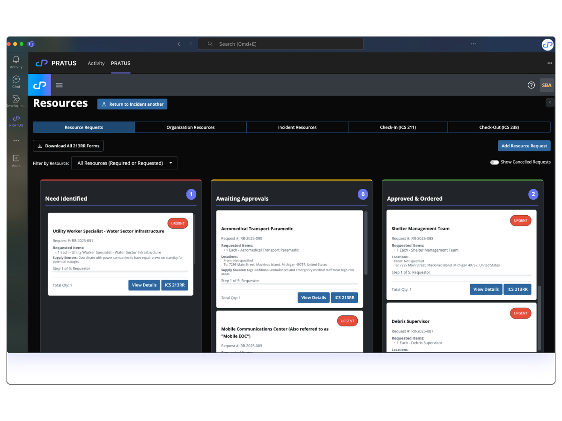The height and width of the screenshot is (421, 562).
Task: Collapse the right side panel with the chevron
Action: 550,102
